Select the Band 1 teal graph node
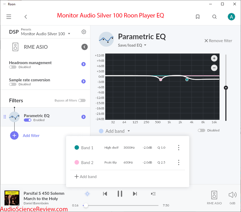The width and height of the screenshot is (241, 212). click(187, 79)
